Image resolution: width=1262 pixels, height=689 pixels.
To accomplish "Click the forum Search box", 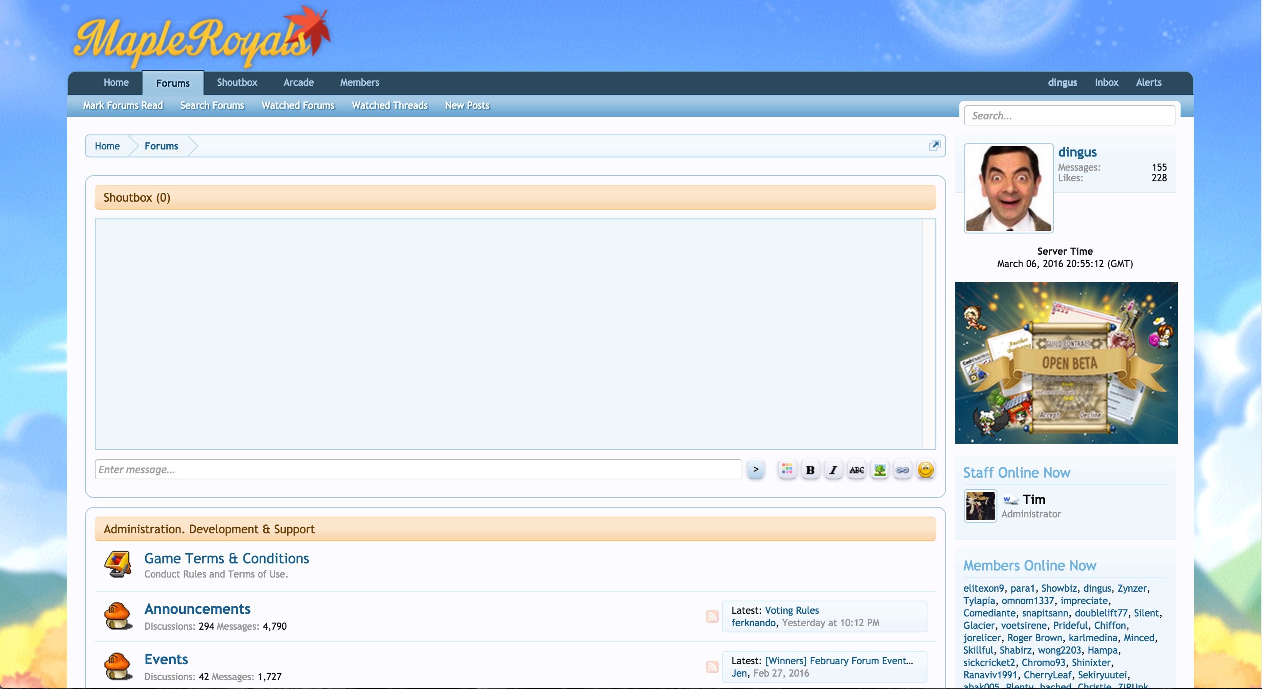I will click(1069, 115).
